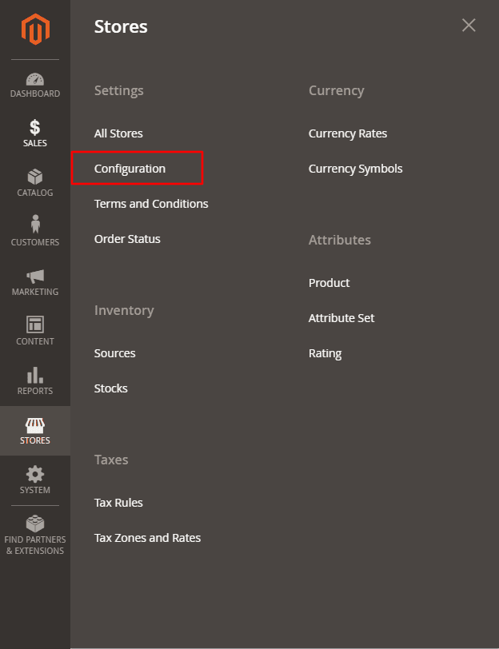The height and width of the screenshot is (649, 499).
Task: Open the Dashboard from the sidebar
Action: pos(34,85)
